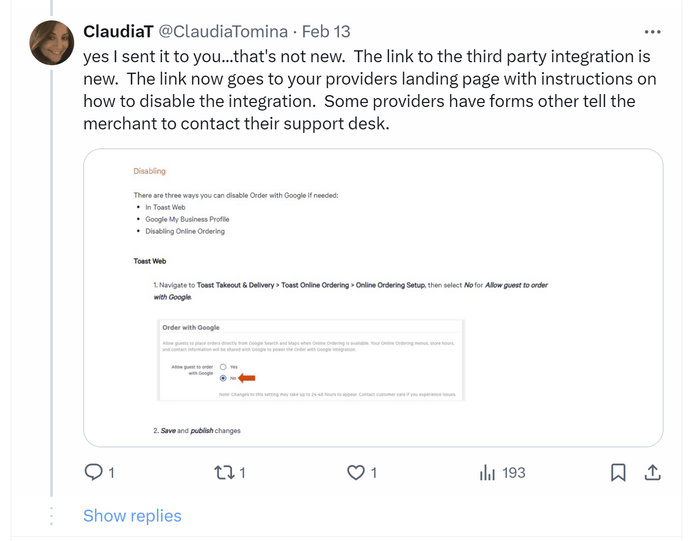Click the reply speech bubble icon
This screenshot has height=541, width=696.
tap(94, 472)
